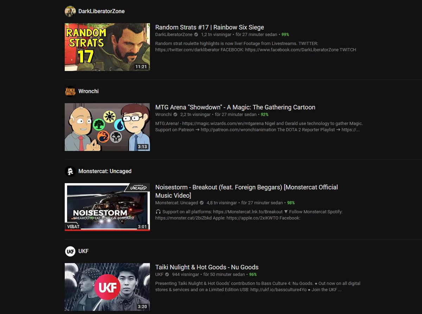Open title Random Strats #17 | Rainbow Six Siege
The height and width of the screenshot is (314, 422).
point(210,27)
